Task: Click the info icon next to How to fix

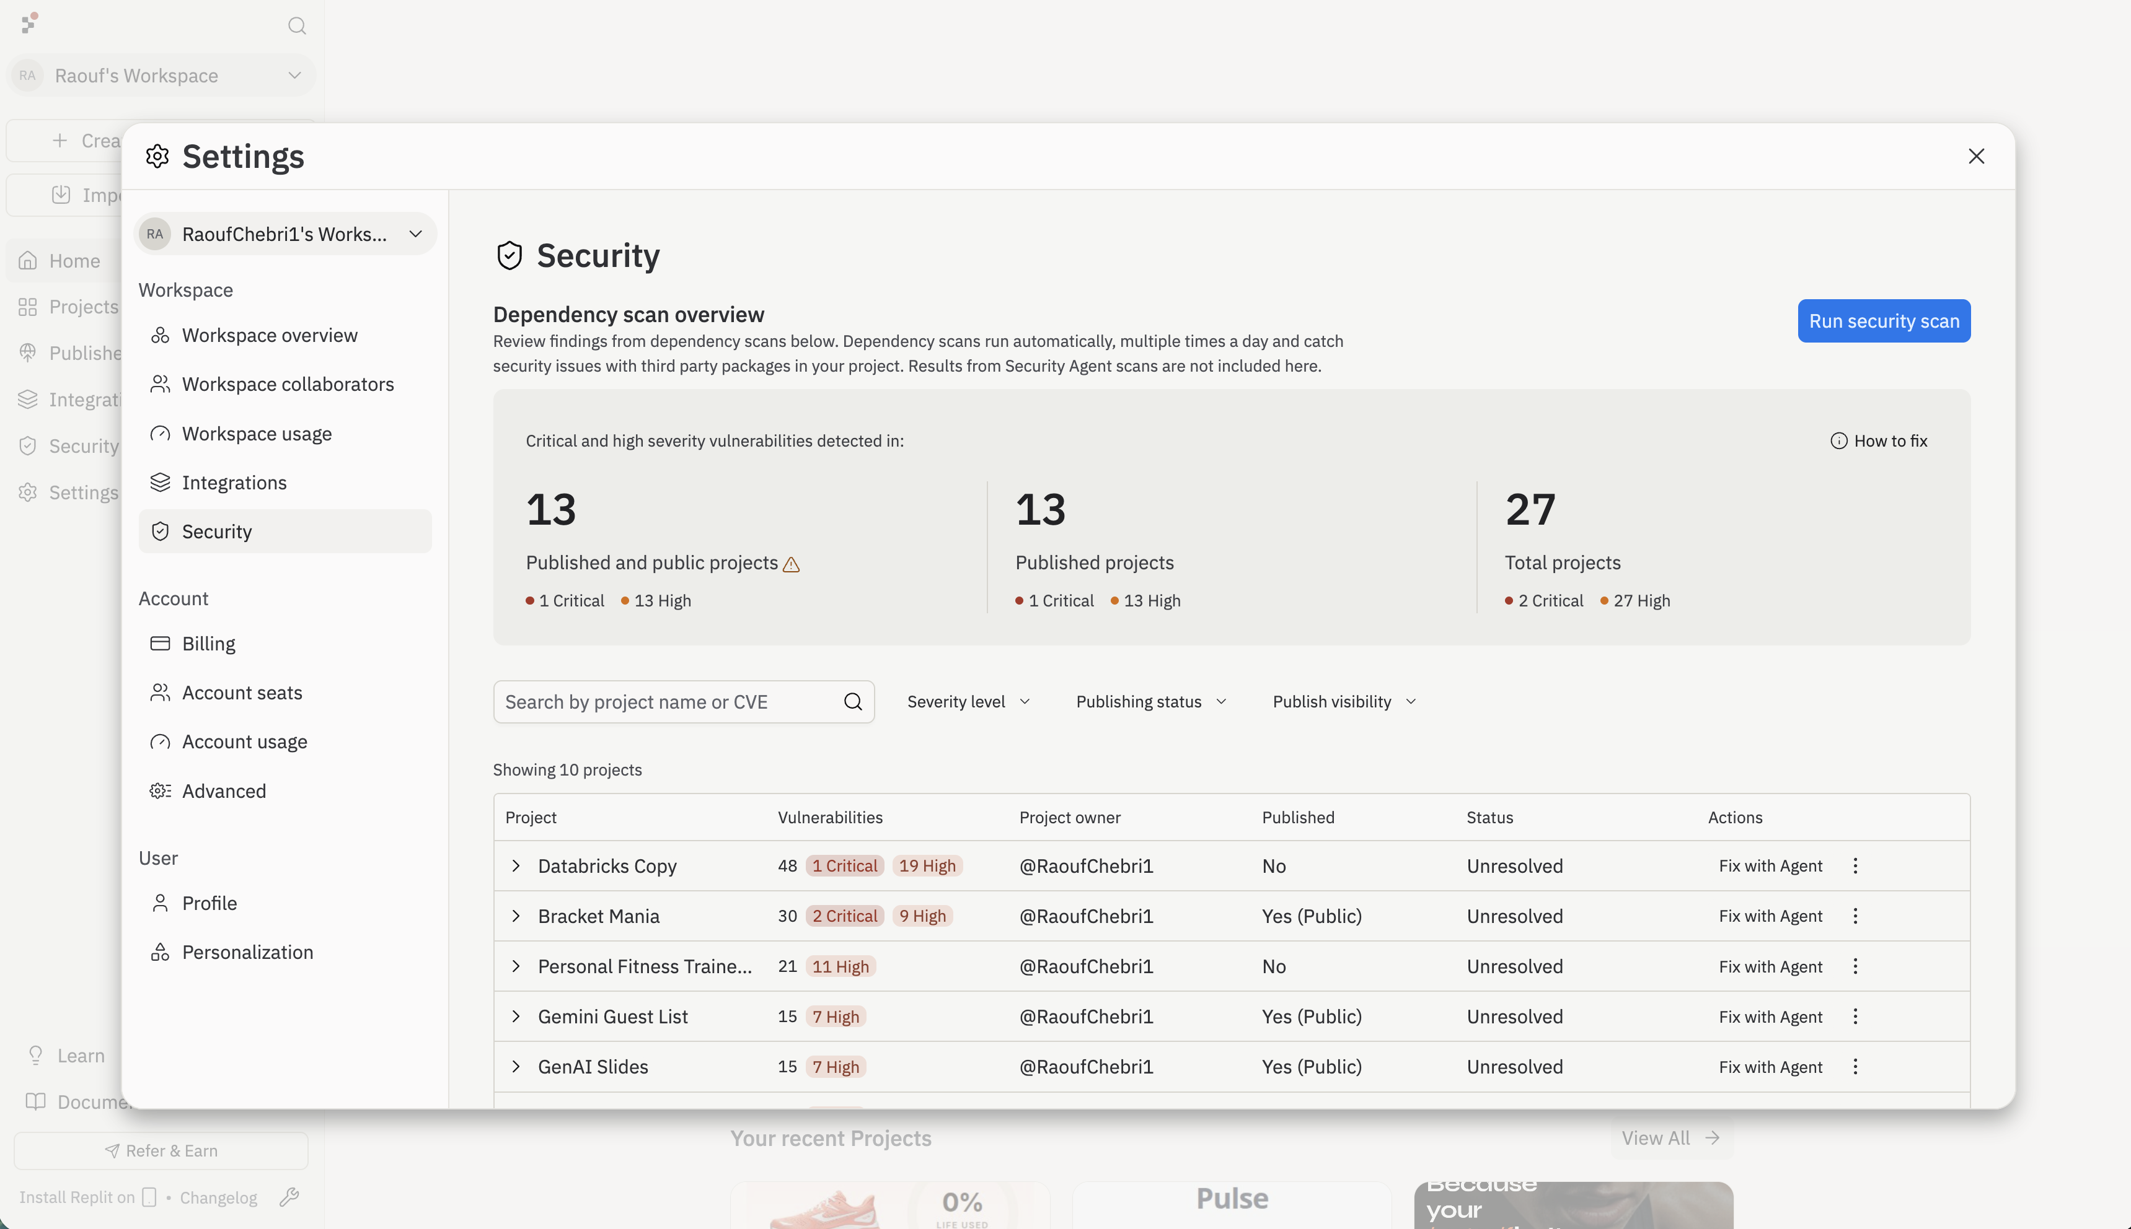Action: tap(1838, 440)
